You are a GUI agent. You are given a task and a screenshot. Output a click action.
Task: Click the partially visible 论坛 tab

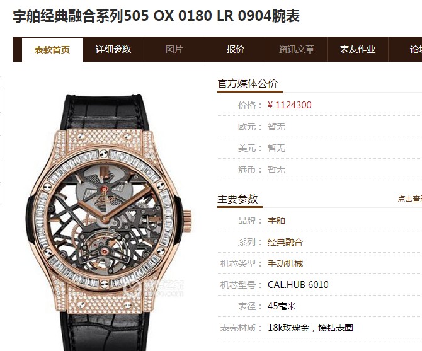(x=416, y=49)
